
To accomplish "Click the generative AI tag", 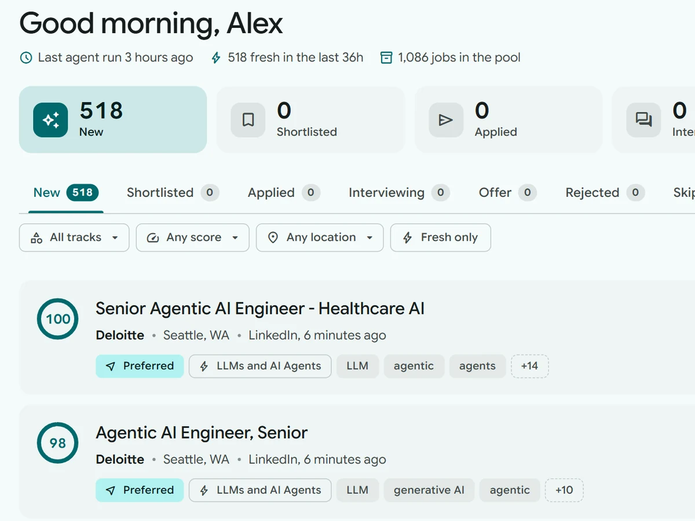I will coord(429,490).
